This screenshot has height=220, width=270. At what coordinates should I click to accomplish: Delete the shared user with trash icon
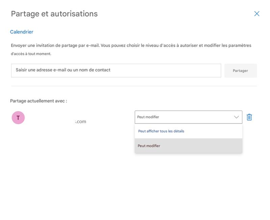(249, 117)
